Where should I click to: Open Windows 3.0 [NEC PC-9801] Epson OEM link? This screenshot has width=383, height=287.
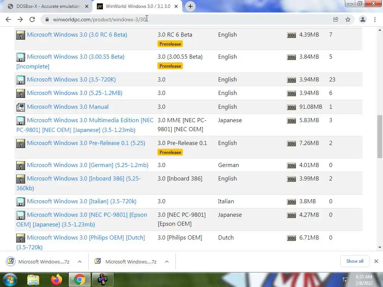[82, 220]
